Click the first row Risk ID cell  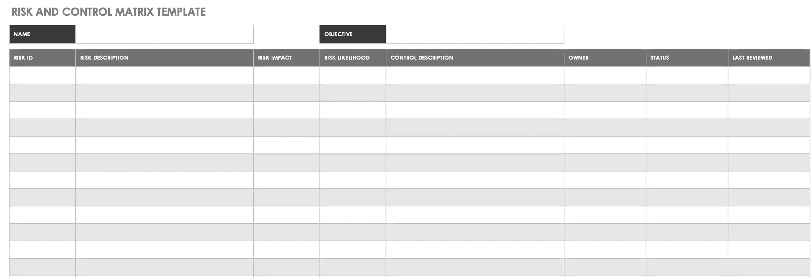42,75
